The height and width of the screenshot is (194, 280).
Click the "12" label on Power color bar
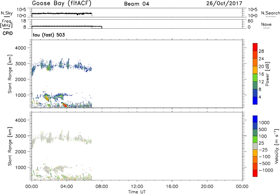click(x=261, y=82)
